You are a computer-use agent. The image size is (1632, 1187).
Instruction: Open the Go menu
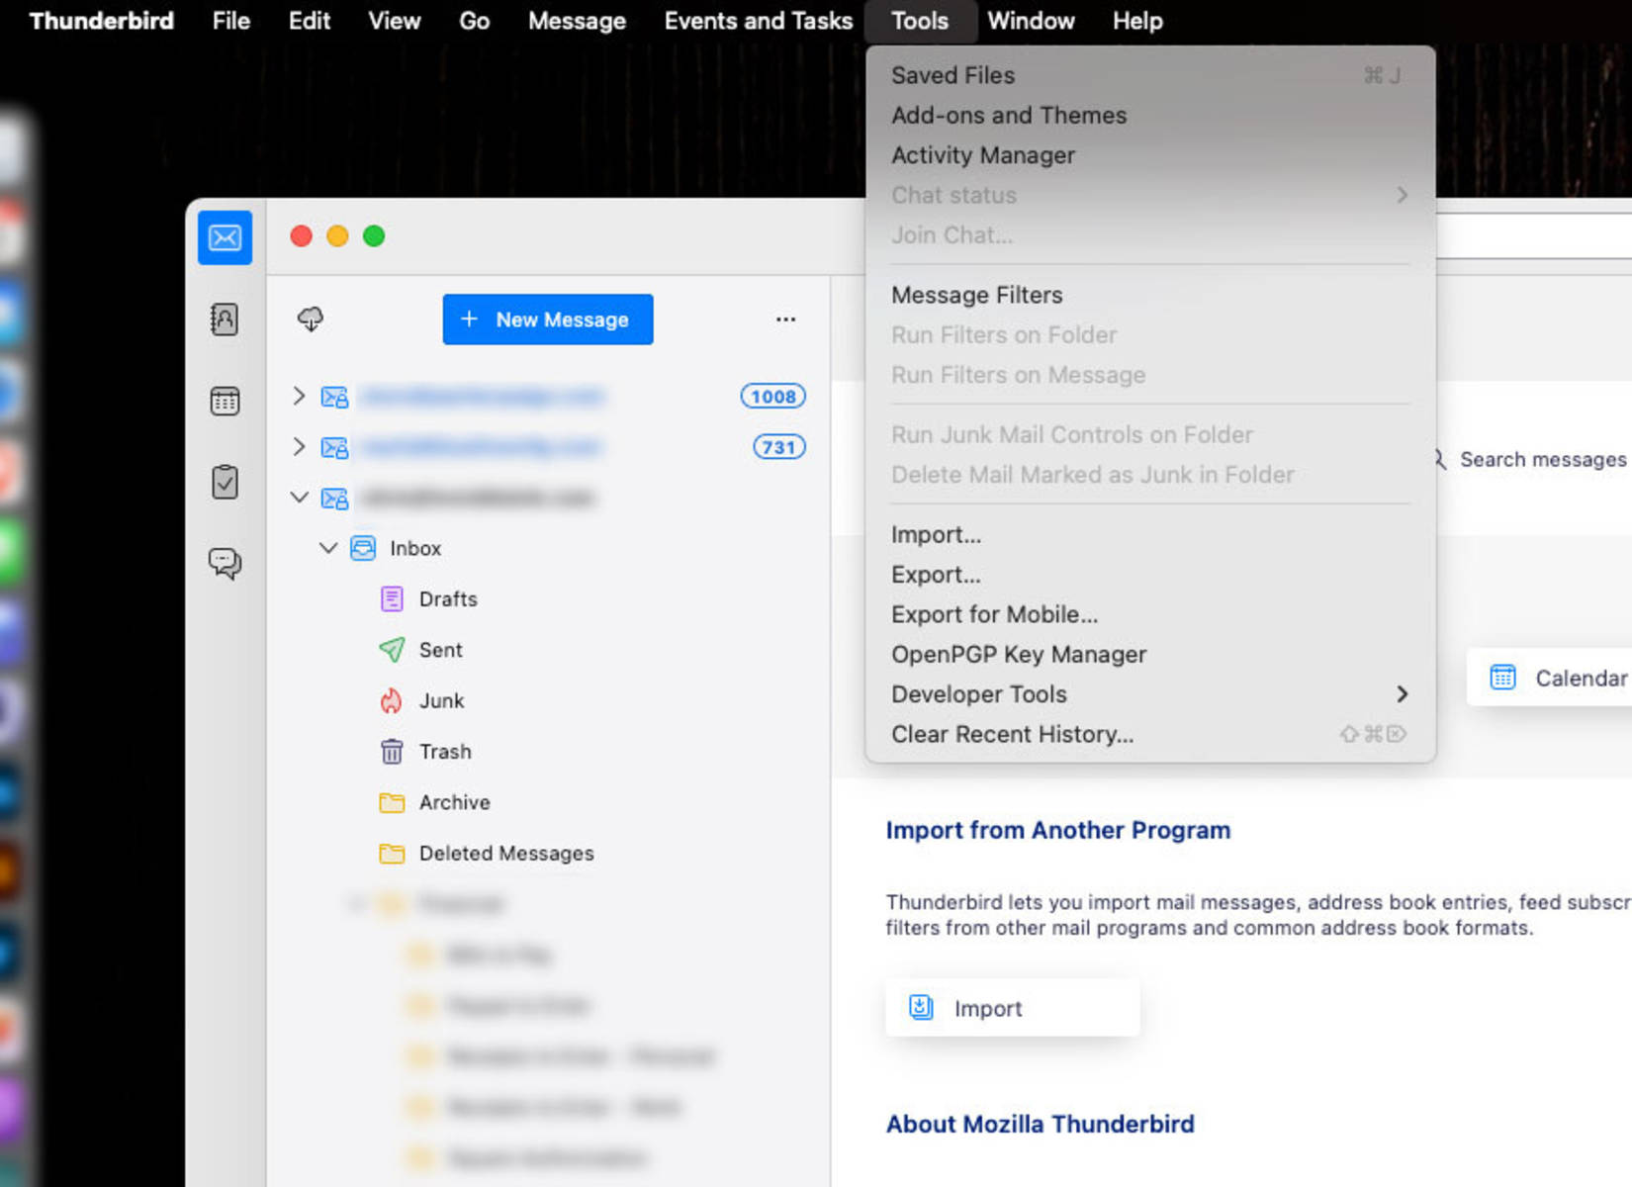474,21
